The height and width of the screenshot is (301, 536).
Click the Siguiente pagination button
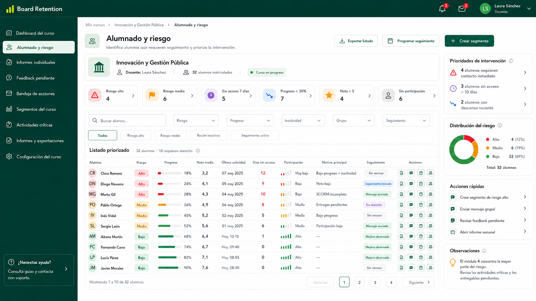point(418,282)
